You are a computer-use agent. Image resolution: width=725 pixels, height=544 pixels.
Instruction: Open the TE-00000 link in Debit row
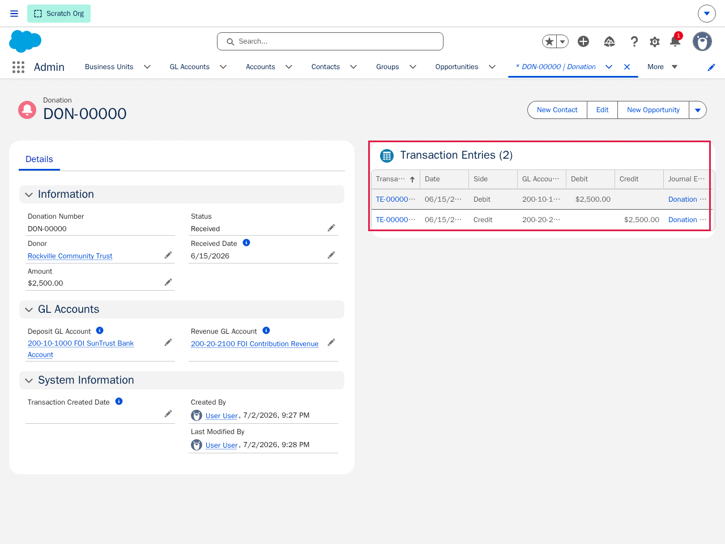coord(395,199)
